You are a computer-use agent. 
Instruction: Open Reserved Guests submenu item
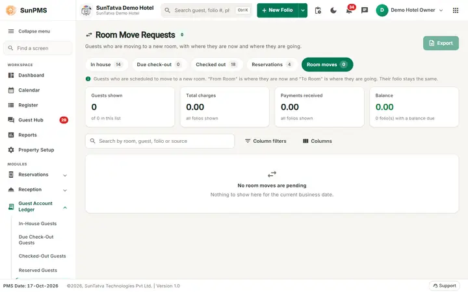pyautogui.click(x=38, y=270)
